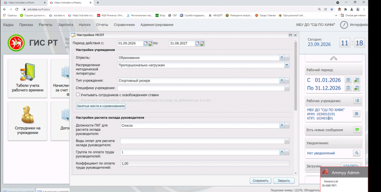The width and height of the screenshot is (381, 192).
Task: Click the Закрыть button
Action: pyautogui.click(x=284, y=181)
